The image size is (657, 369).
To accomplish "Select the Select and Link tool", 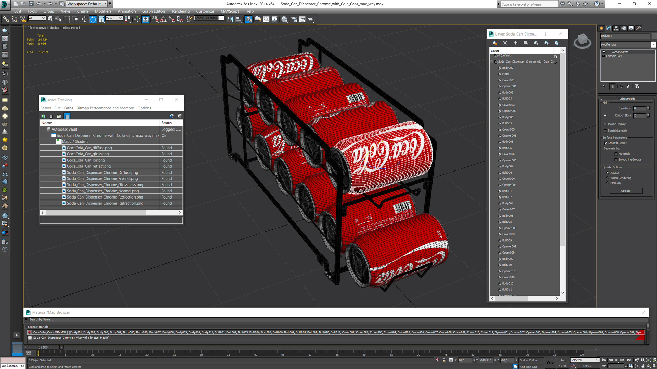I will click(6, 19).
